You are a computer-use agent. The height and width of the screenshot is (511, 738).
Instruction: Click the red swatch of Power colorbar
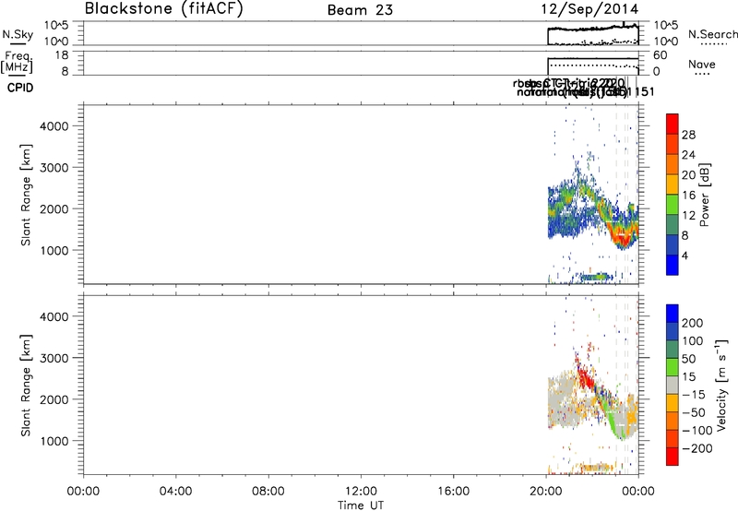pos(673,124)
